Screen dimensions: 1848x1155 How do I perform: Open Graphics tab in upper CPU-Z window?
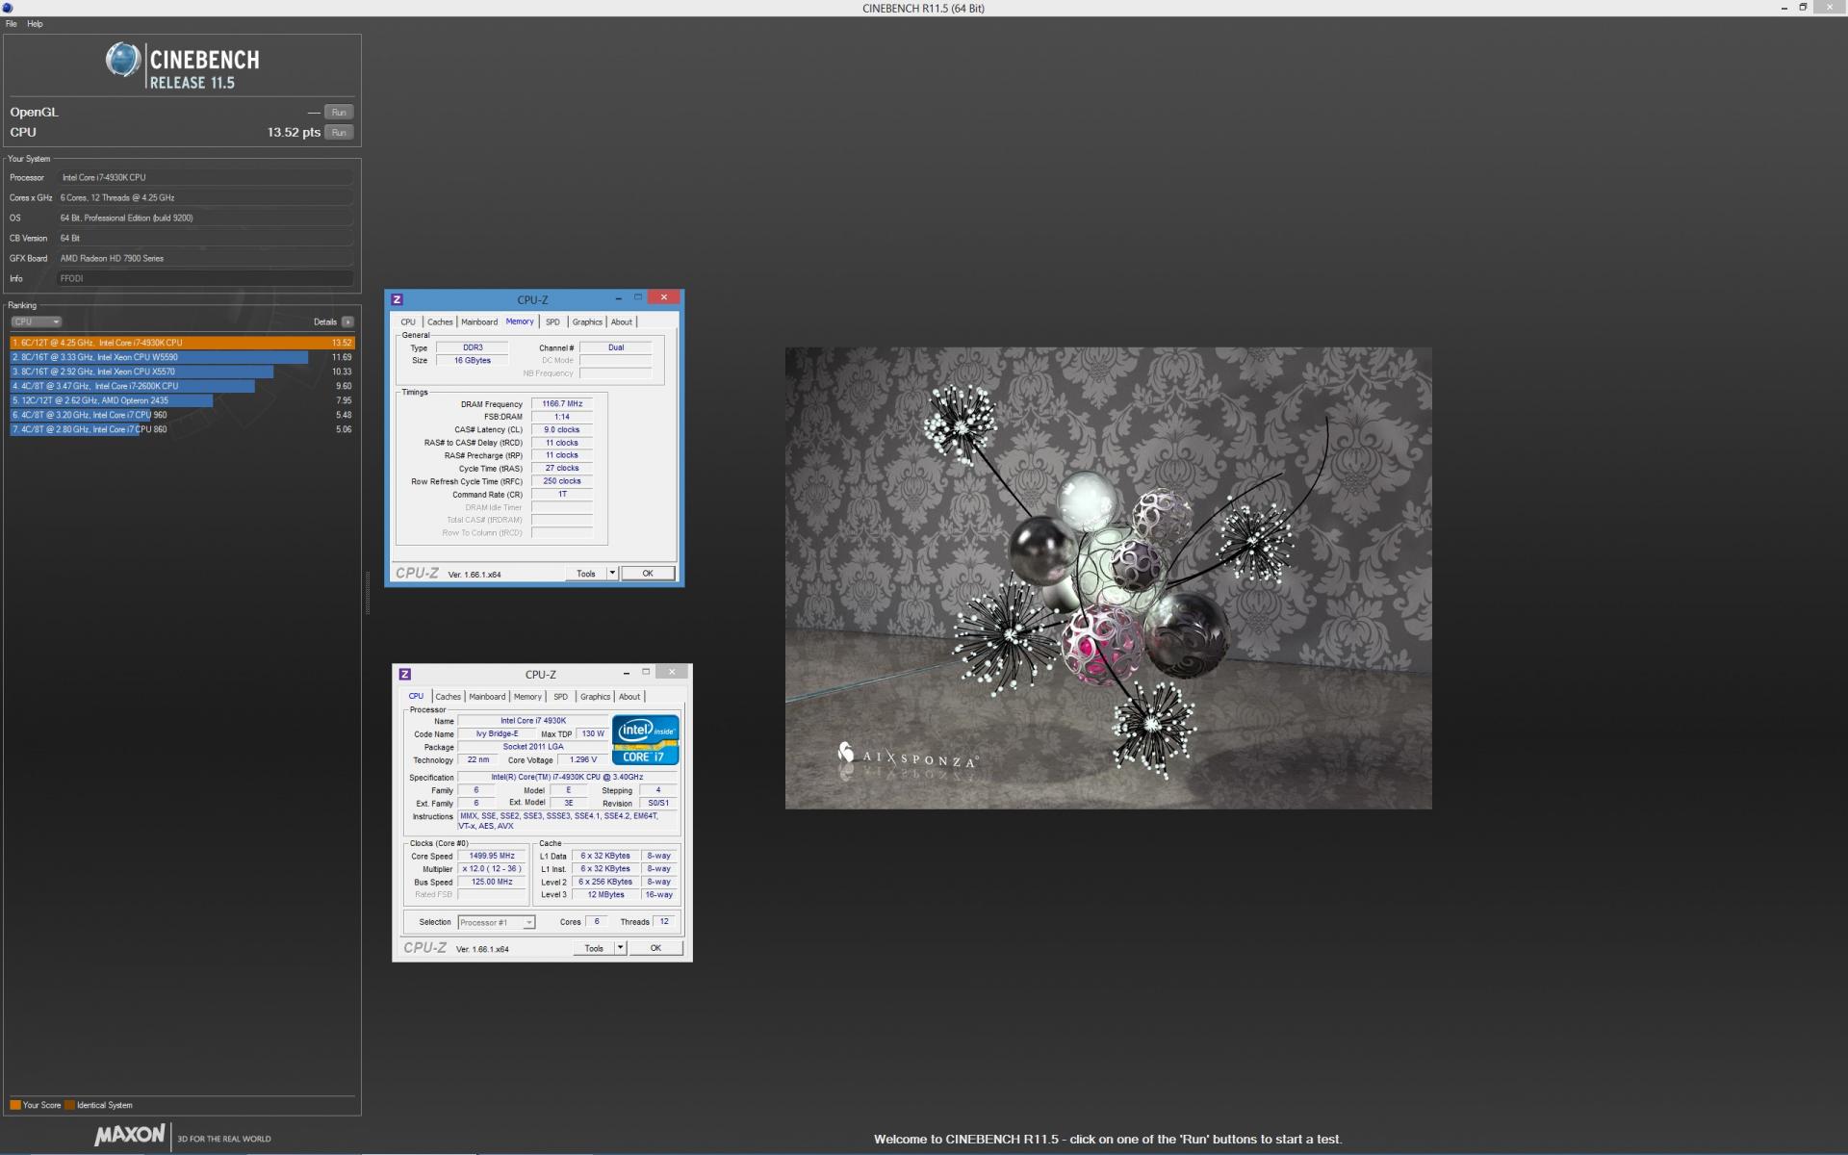587,322
